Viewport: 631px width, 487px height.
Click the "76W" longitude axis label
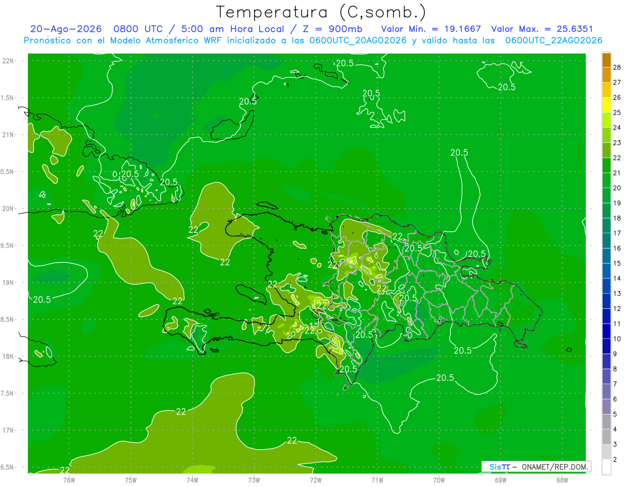[x=69, y=480]
